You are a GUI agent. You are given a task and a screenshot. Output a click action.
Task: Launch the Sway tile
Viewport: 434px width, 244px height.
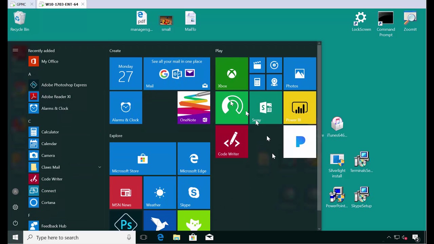tap(265, 107)
